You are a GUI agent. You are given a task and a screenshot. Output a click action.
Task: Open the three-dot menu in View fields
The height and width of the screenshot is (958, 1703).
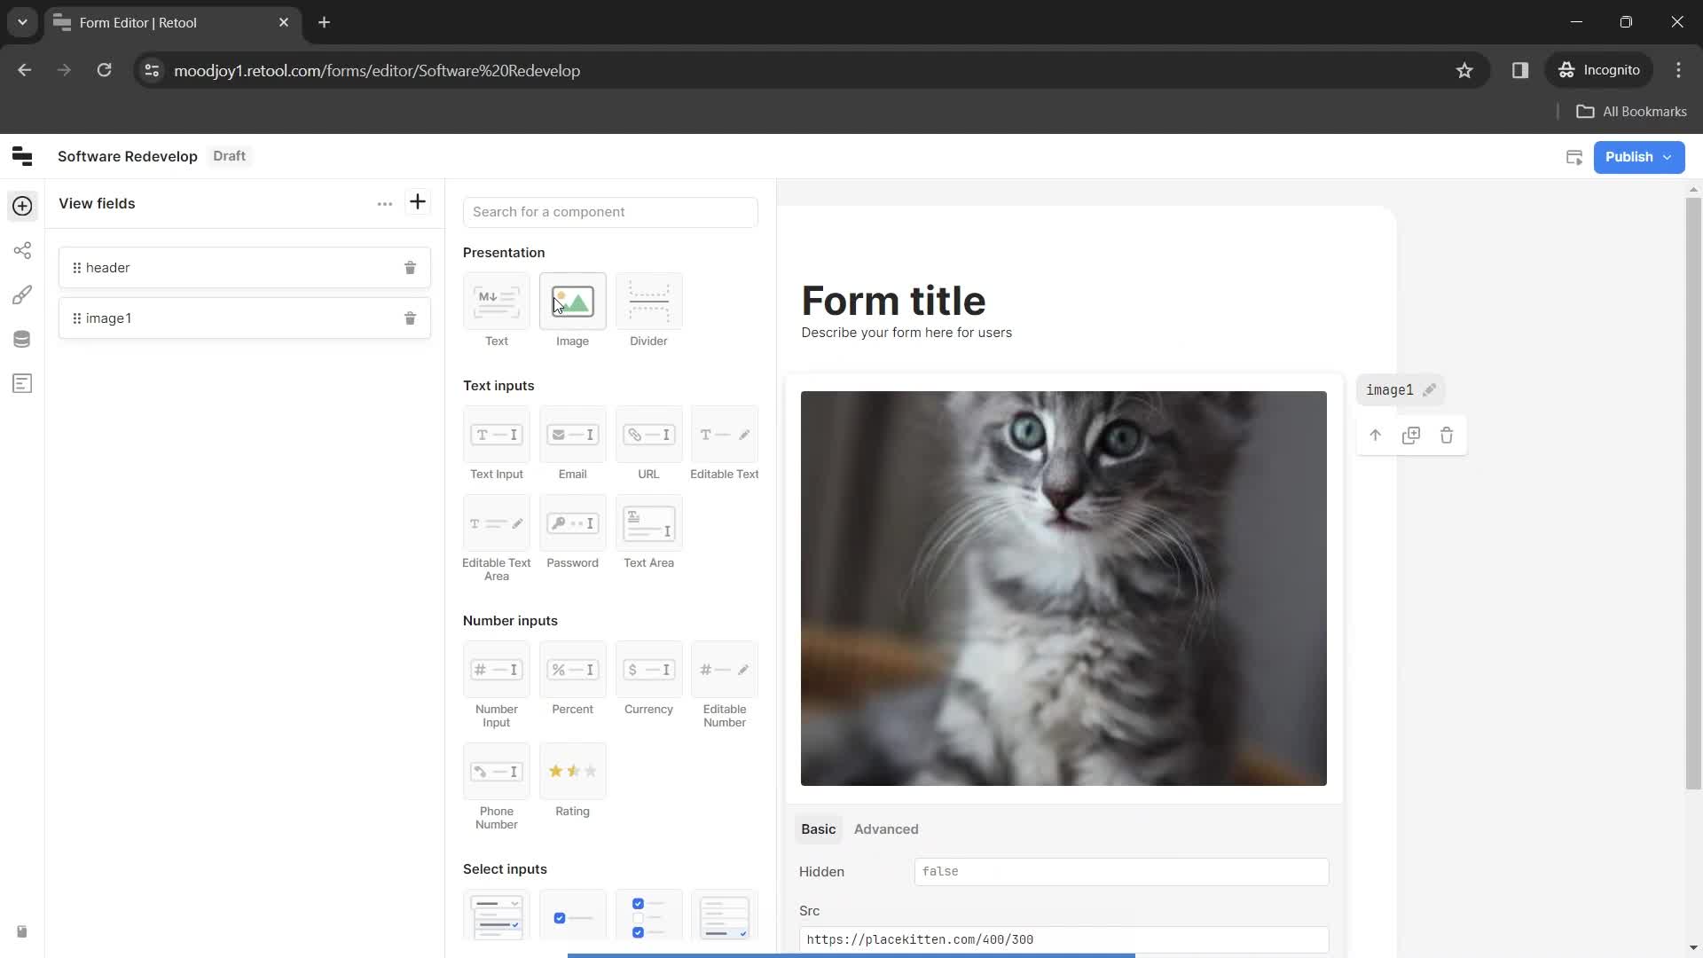tap(385, 202)
